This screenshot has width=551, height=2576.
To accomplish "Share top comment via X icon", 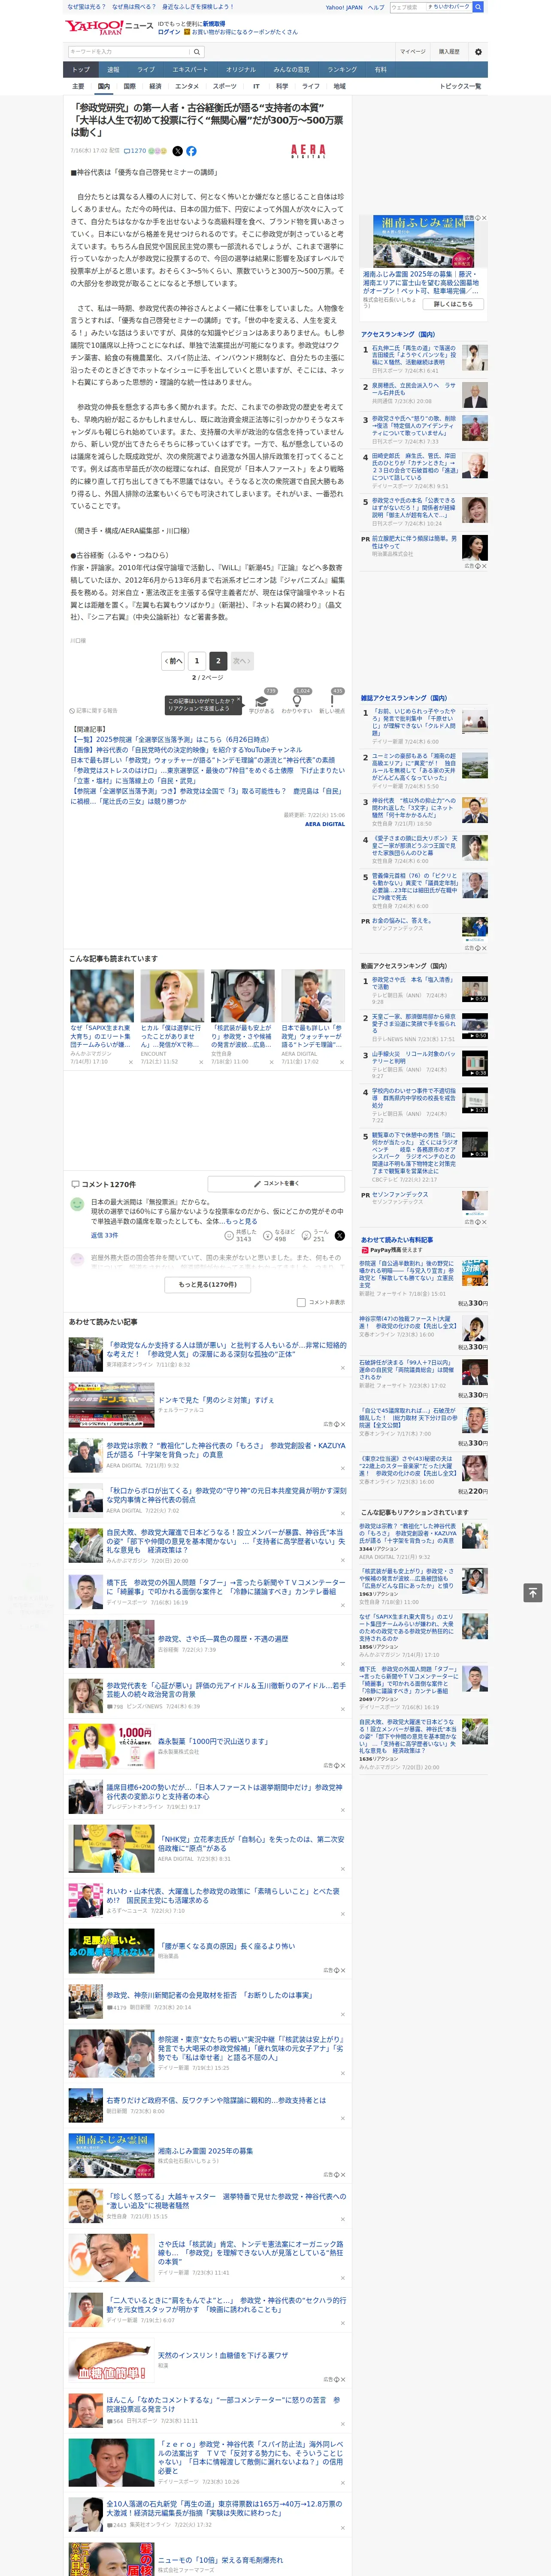I will 340,1236.
